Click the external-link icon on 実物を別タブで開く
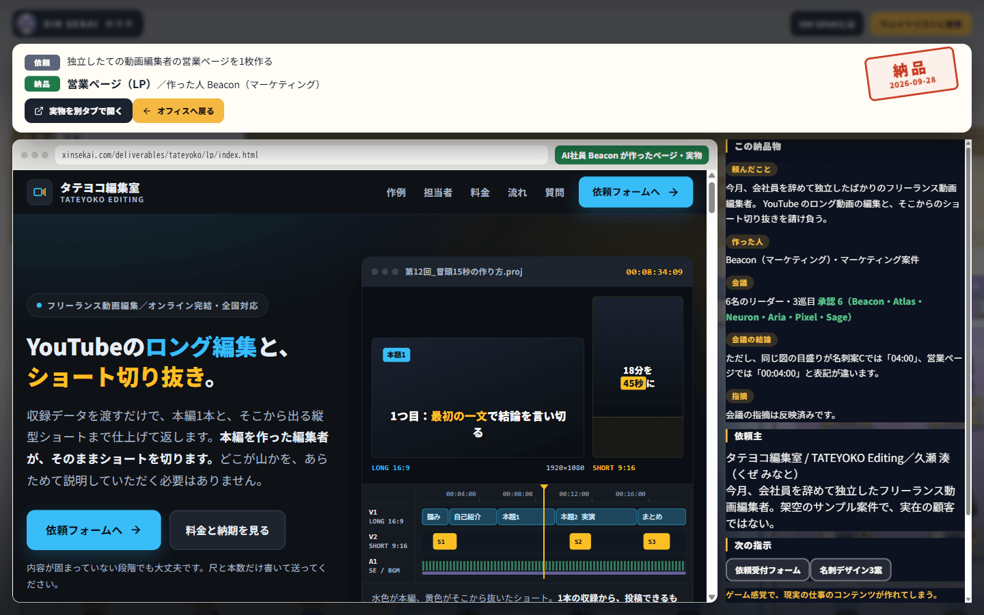 pos(39,111)
